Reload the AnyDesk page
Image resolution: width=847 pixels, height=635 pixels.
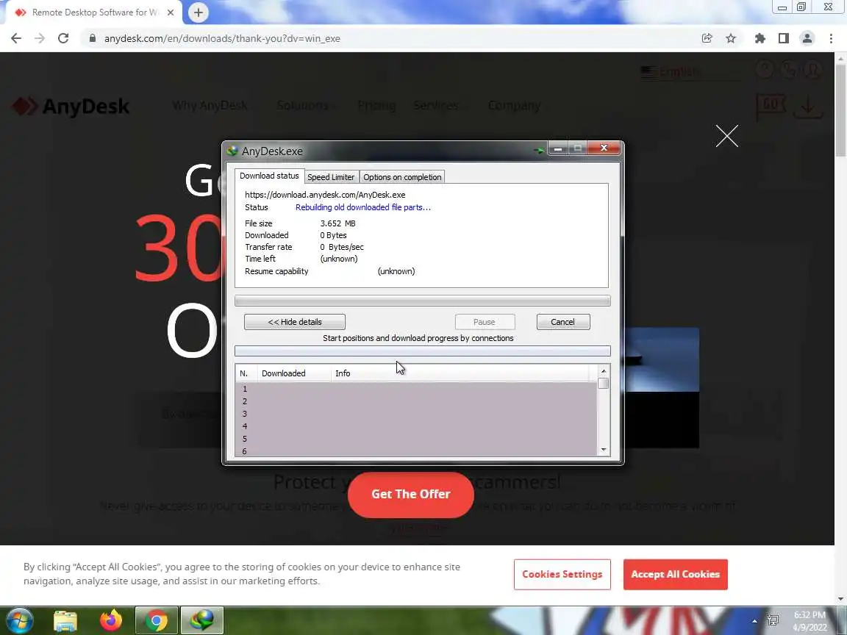coord(63,38)
